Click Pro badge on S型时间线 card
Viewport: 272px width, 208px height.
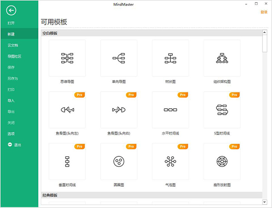pyautogui.click(x=234, y=95)
